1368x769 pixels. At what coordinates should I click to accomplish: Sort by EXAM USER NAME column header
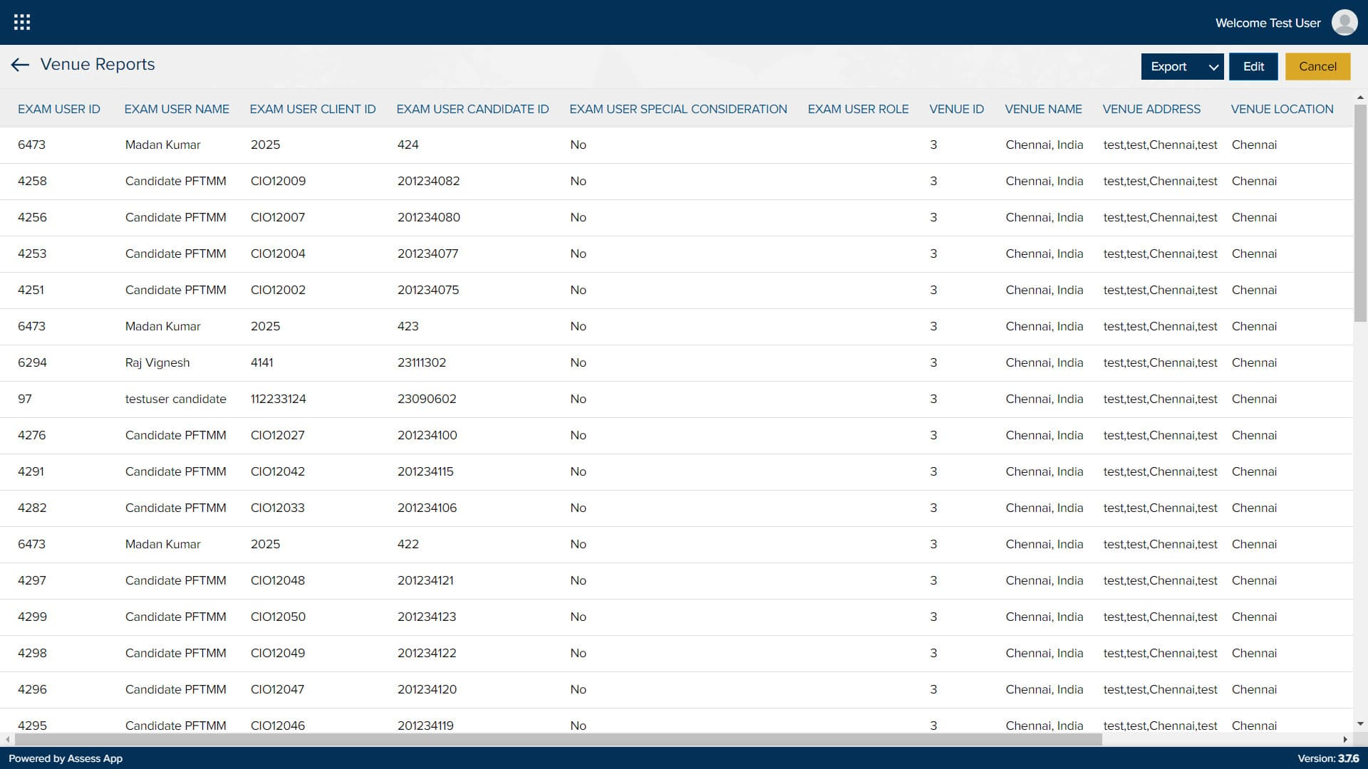point(177,109)
